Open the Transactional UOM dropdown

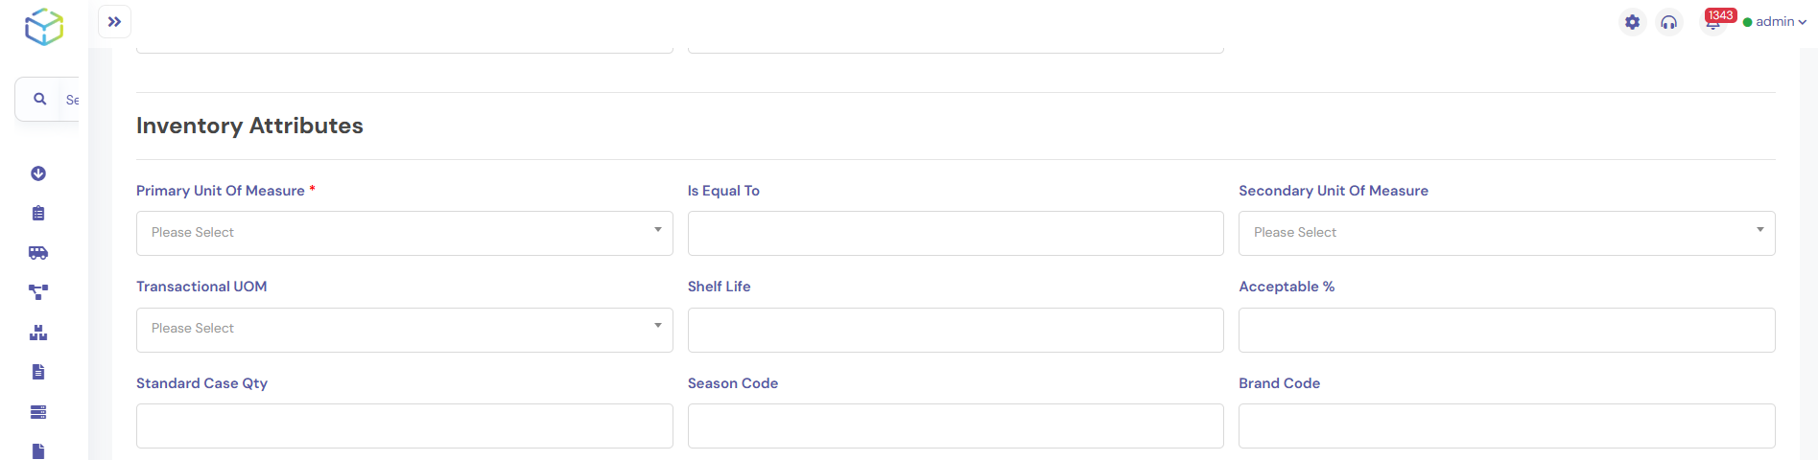(404, 329)
